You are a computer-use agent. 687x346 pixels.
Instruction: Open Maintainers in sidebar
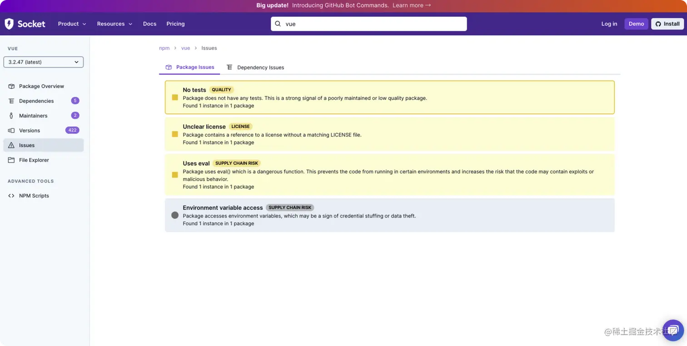[44, 116]
